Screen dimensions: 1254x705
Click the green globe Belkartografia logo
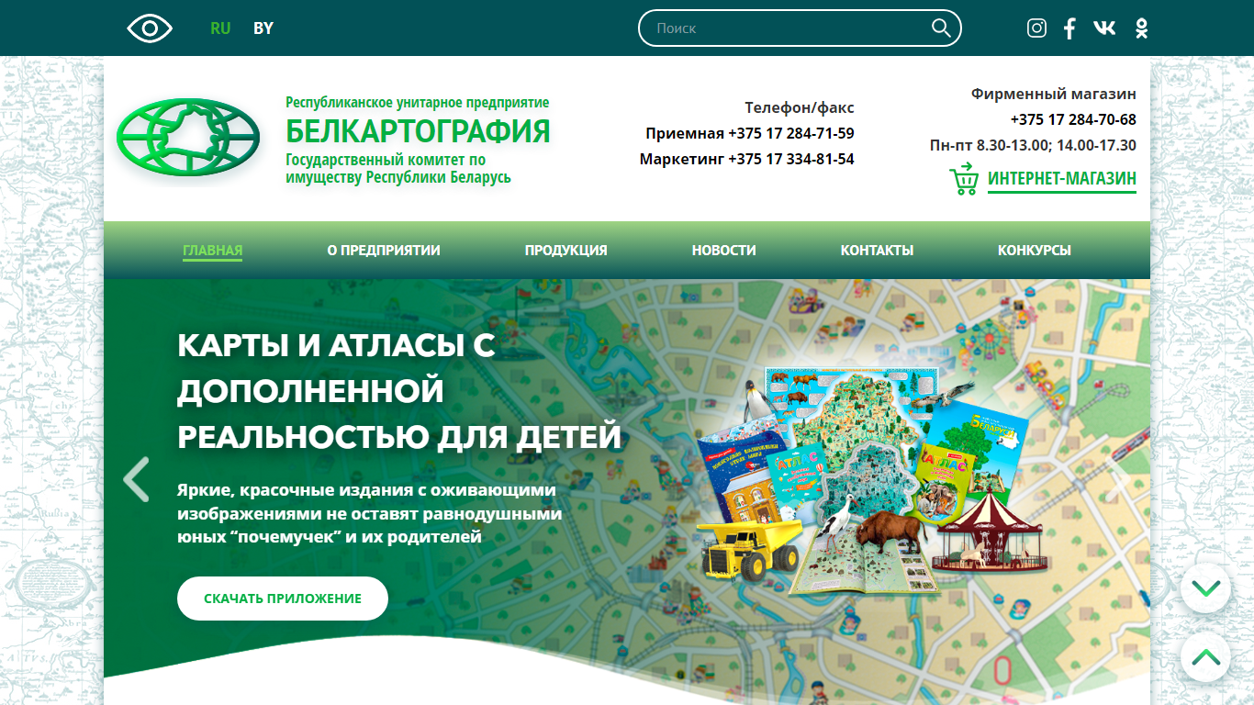click(188, 139)
